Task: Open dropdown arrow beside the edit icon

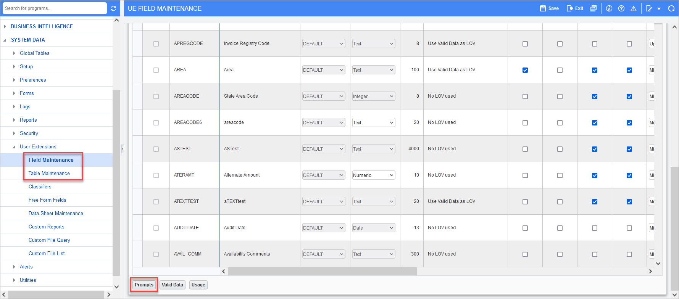Action: [659, 9]
